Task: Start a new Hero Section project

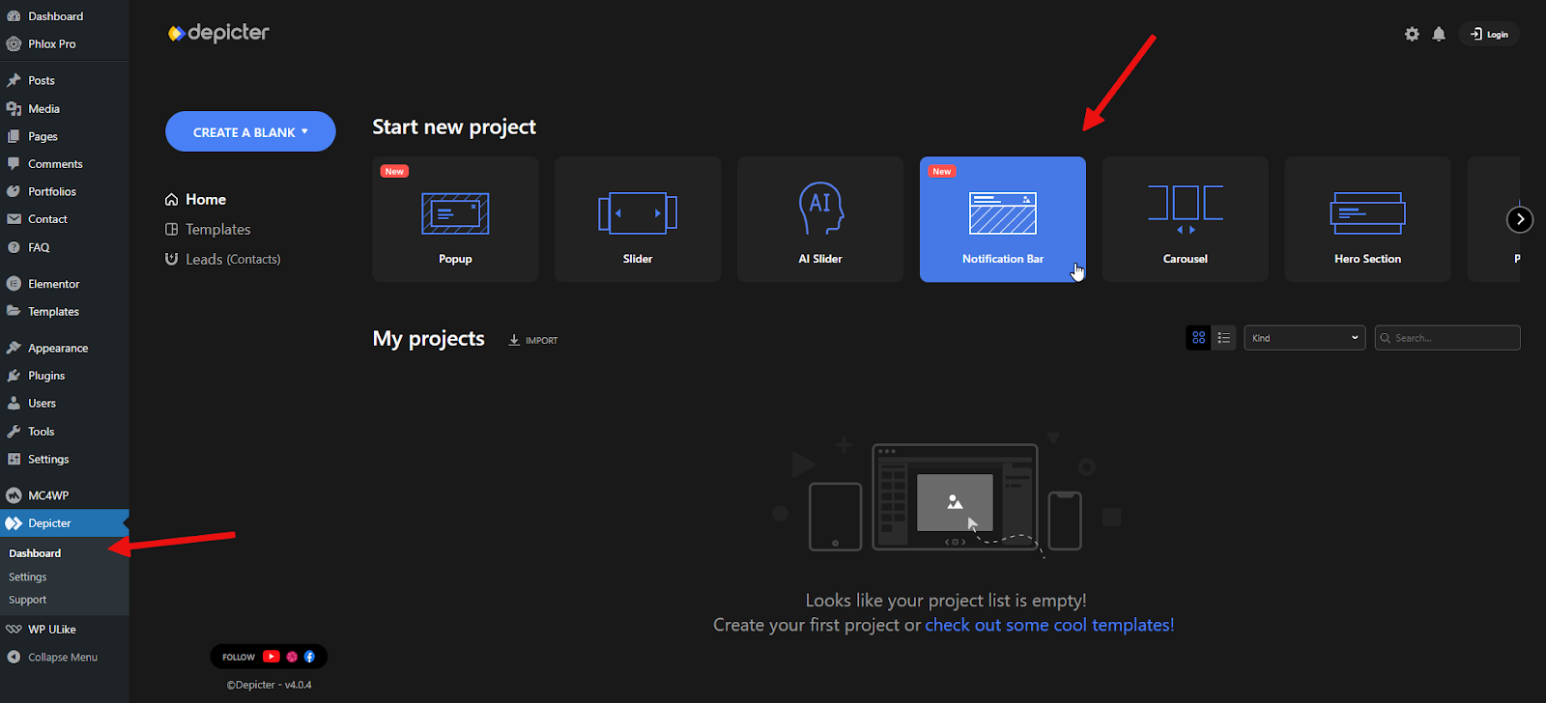Action: [1368, 219]
